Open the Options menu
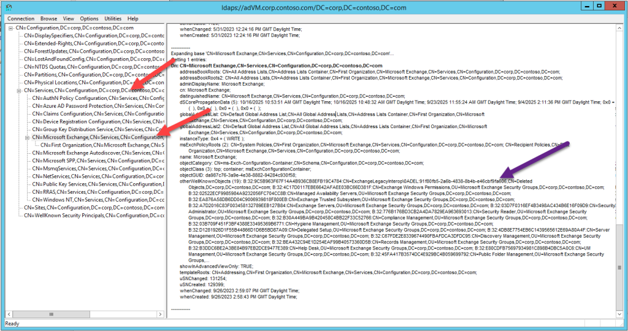628x331 pixels. [89, 19]
